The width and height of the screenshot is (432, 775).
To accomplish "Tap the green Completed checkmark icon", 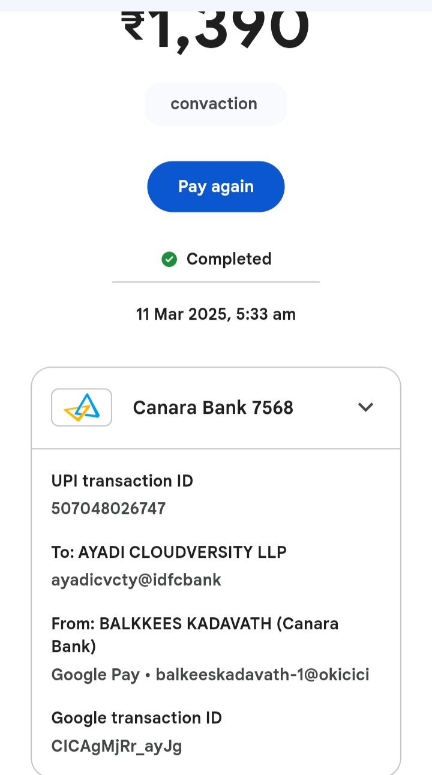I will point(169,259).
